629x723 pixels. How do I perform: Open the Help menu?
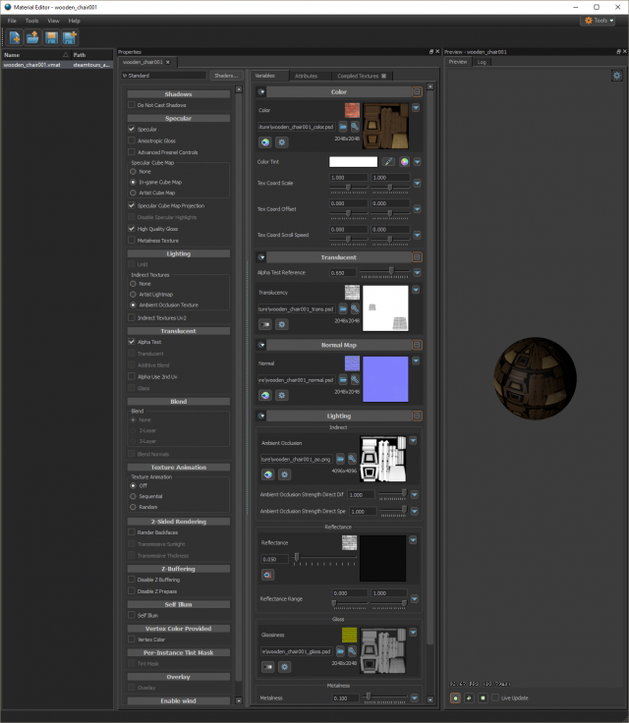coord(75,21)
